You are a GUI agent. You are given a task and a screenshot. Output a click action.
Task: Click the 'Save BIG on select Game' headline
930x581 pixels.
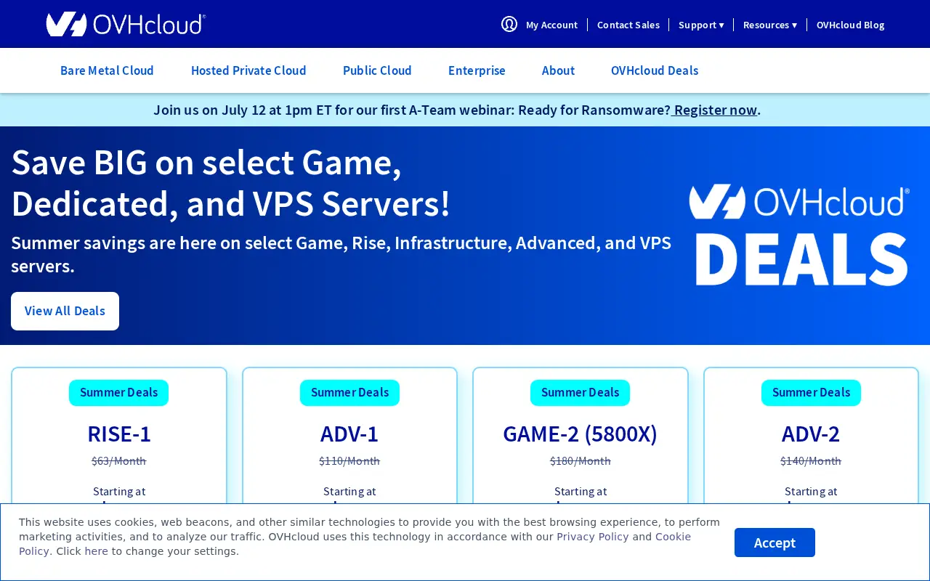231,182
